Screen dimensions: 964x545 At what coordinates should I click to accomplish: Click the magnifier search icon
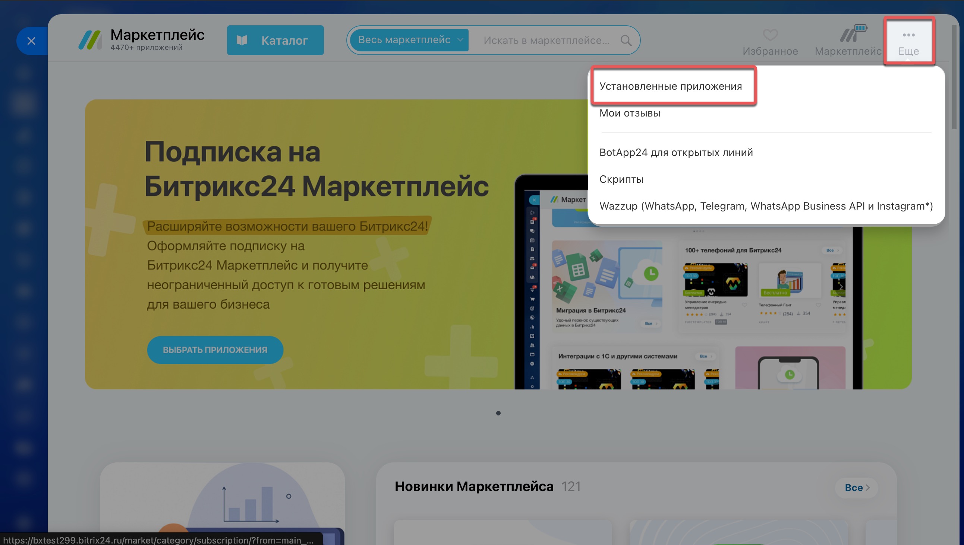tap(626, 41)
